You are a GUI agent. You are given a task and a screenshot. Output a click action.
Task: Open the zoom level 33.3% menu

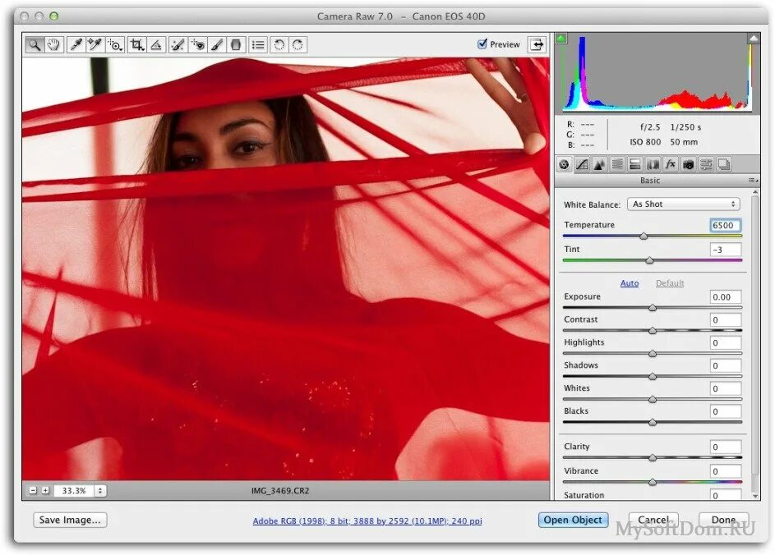coord(100,491)
